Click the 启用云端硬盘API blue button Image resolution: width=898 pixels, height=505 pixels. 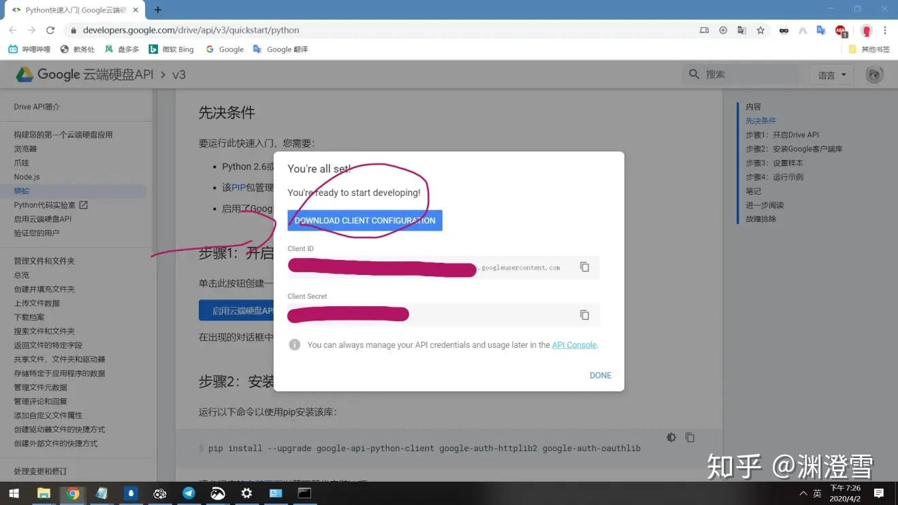(x=236, y=310)
